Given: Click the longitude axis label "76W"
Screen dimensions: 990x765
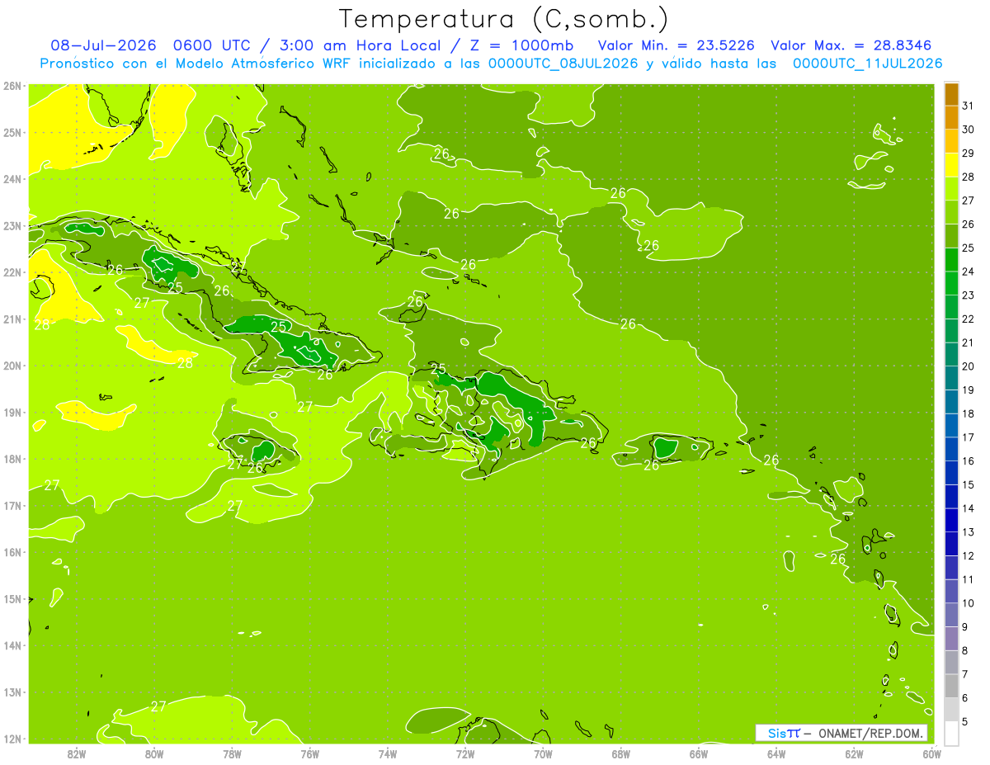Looking at the screenshot, I should (x=310, y=753).
